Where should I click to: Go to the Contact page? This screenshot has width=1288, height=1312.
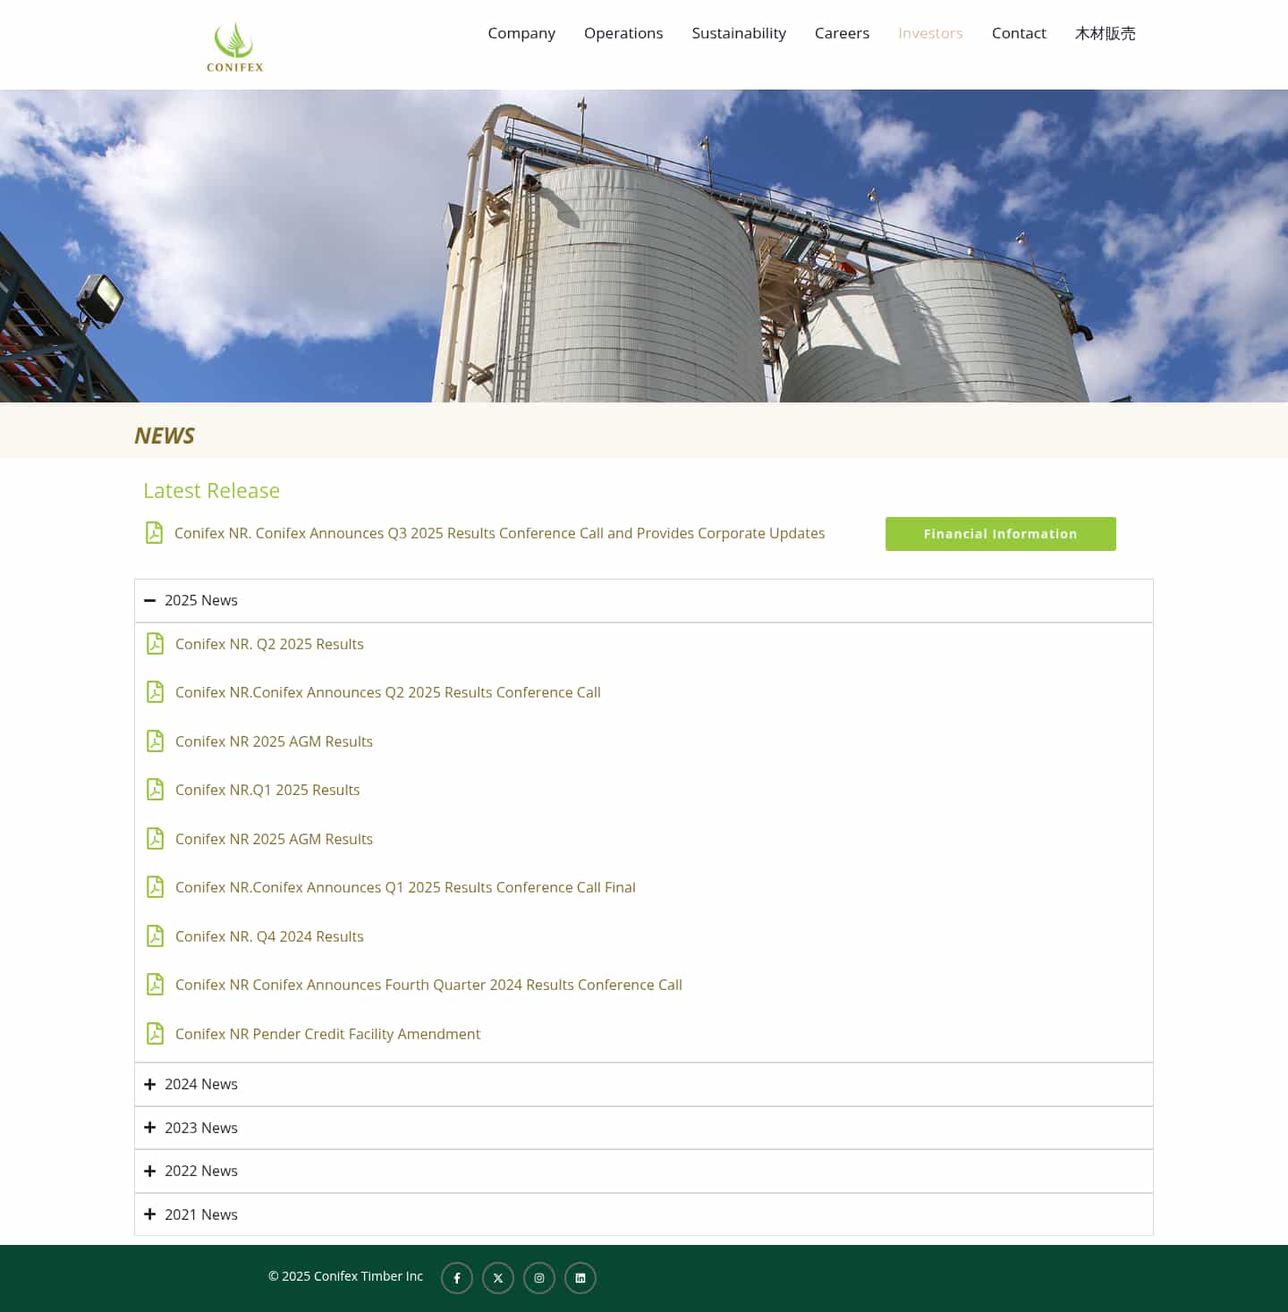(x=1019, y=33)
